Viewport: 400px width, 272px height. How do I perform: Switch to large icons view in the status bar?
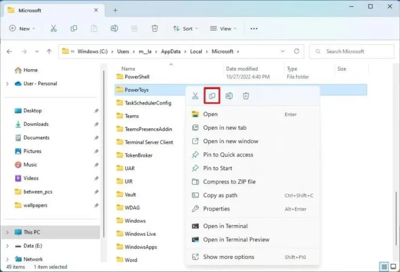point(393,266)
